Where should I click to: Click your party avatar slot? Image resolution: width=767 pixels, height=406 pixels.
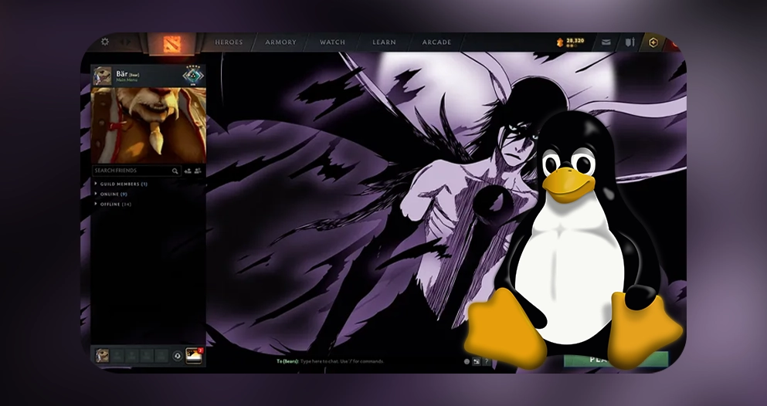pos(102,355)
